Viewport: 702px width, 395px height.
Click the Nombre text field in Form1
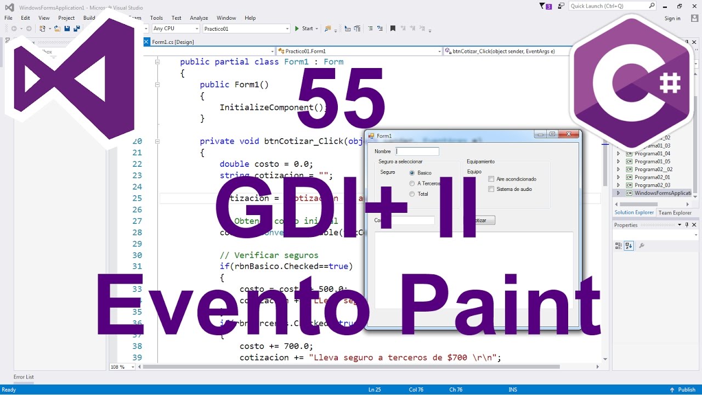[417, 151]
